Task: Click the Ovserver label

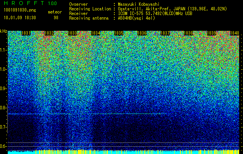Action: tap(78, 4)
